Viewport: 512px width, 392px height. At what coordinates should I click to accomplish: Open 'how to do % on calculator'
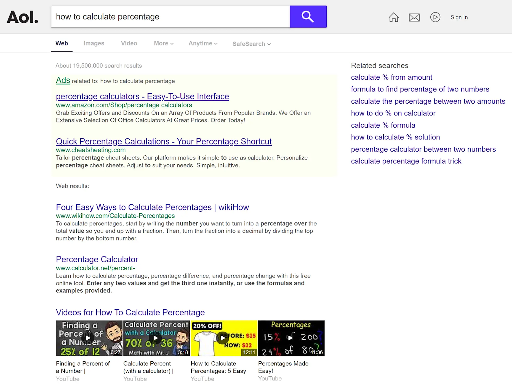point(393,113)
